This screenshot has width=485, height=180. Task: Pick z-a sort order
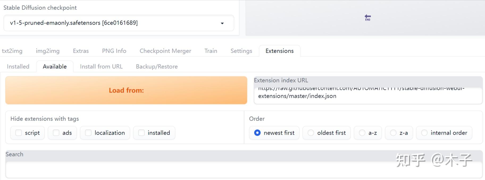pos(393,133)
